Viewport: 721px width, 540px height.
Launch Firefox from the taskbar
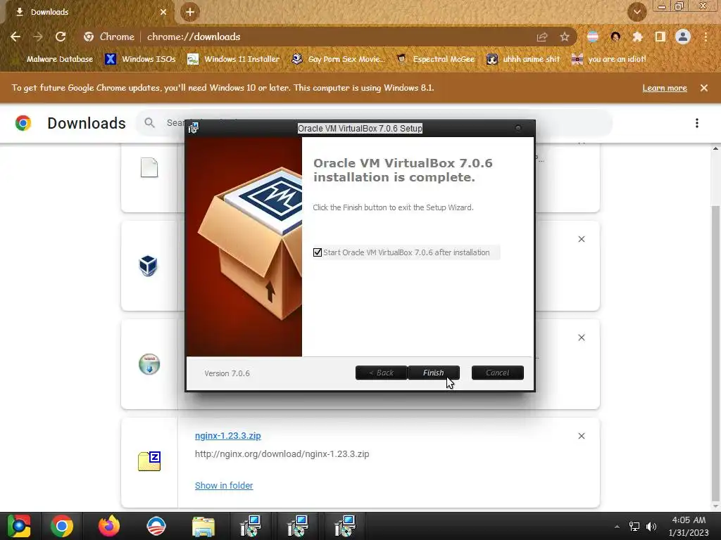click(109, 526)
